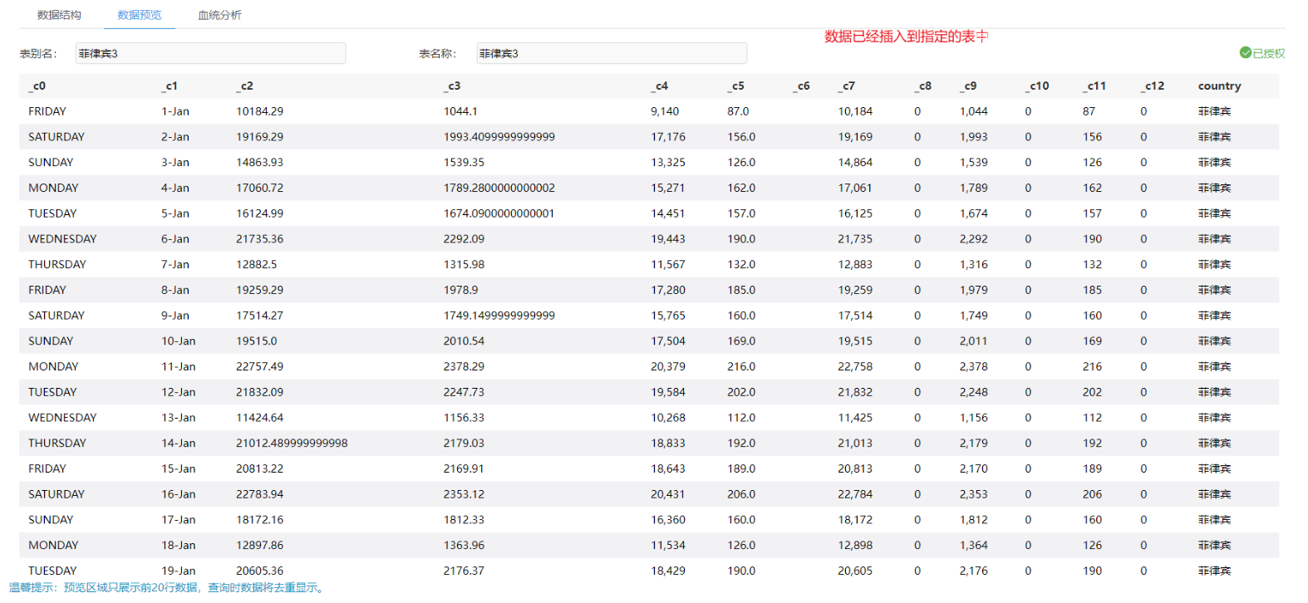
Task: Select the cell 12882.5
Action: (257, 265)
